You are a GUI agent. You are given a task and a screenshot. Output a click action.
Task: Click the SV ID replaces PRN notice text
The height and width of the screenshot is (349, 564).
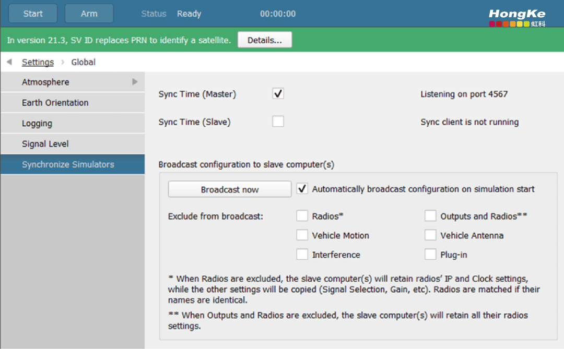coord(119,40)
